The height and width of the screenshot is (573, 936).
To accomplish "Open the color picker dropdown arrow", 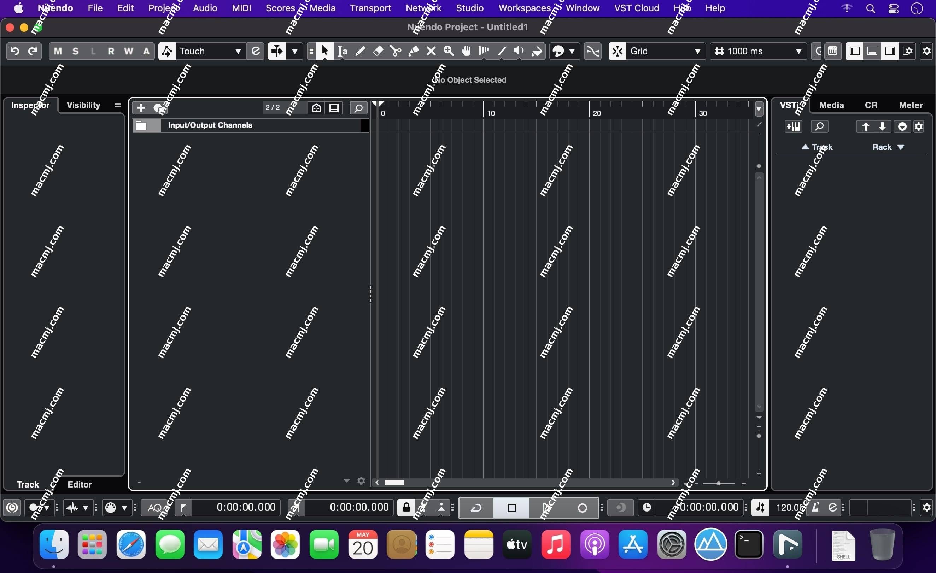I will tap(572, 51).
